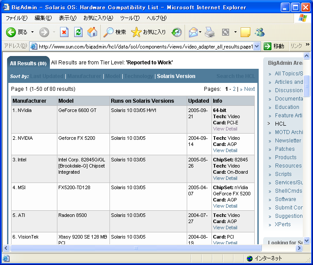Image resolution: width=313 pixels, height=265 pixels.
Task: Click inside the address URL field
Action: (x=146, y=46)
